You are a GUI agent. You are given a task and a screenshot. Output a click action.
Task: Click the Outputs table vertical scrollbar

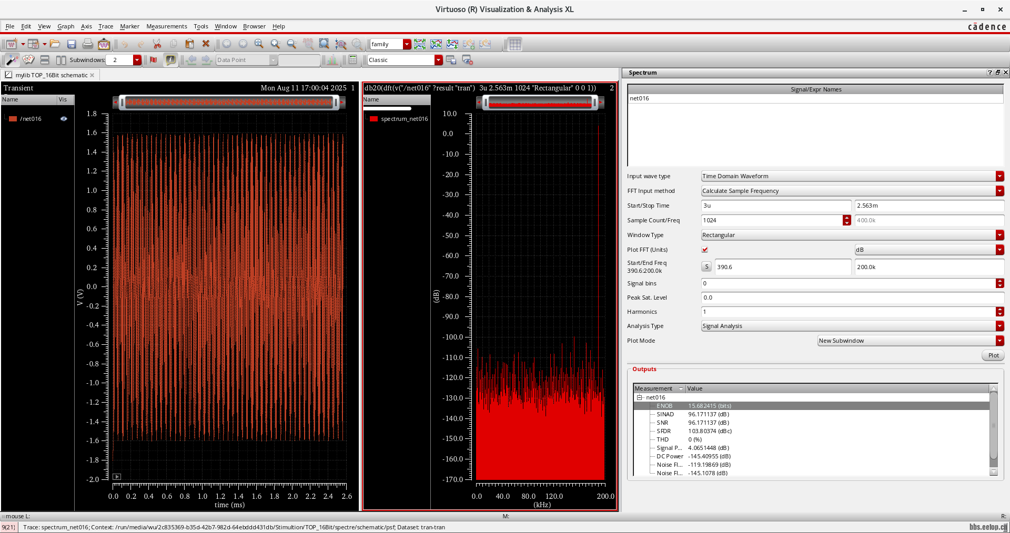coord(994,430)
